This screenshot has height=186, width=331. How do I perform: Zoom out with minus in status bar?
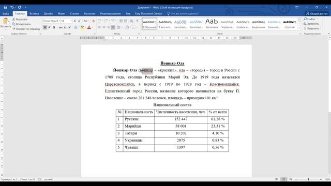[x=296, y=179]
